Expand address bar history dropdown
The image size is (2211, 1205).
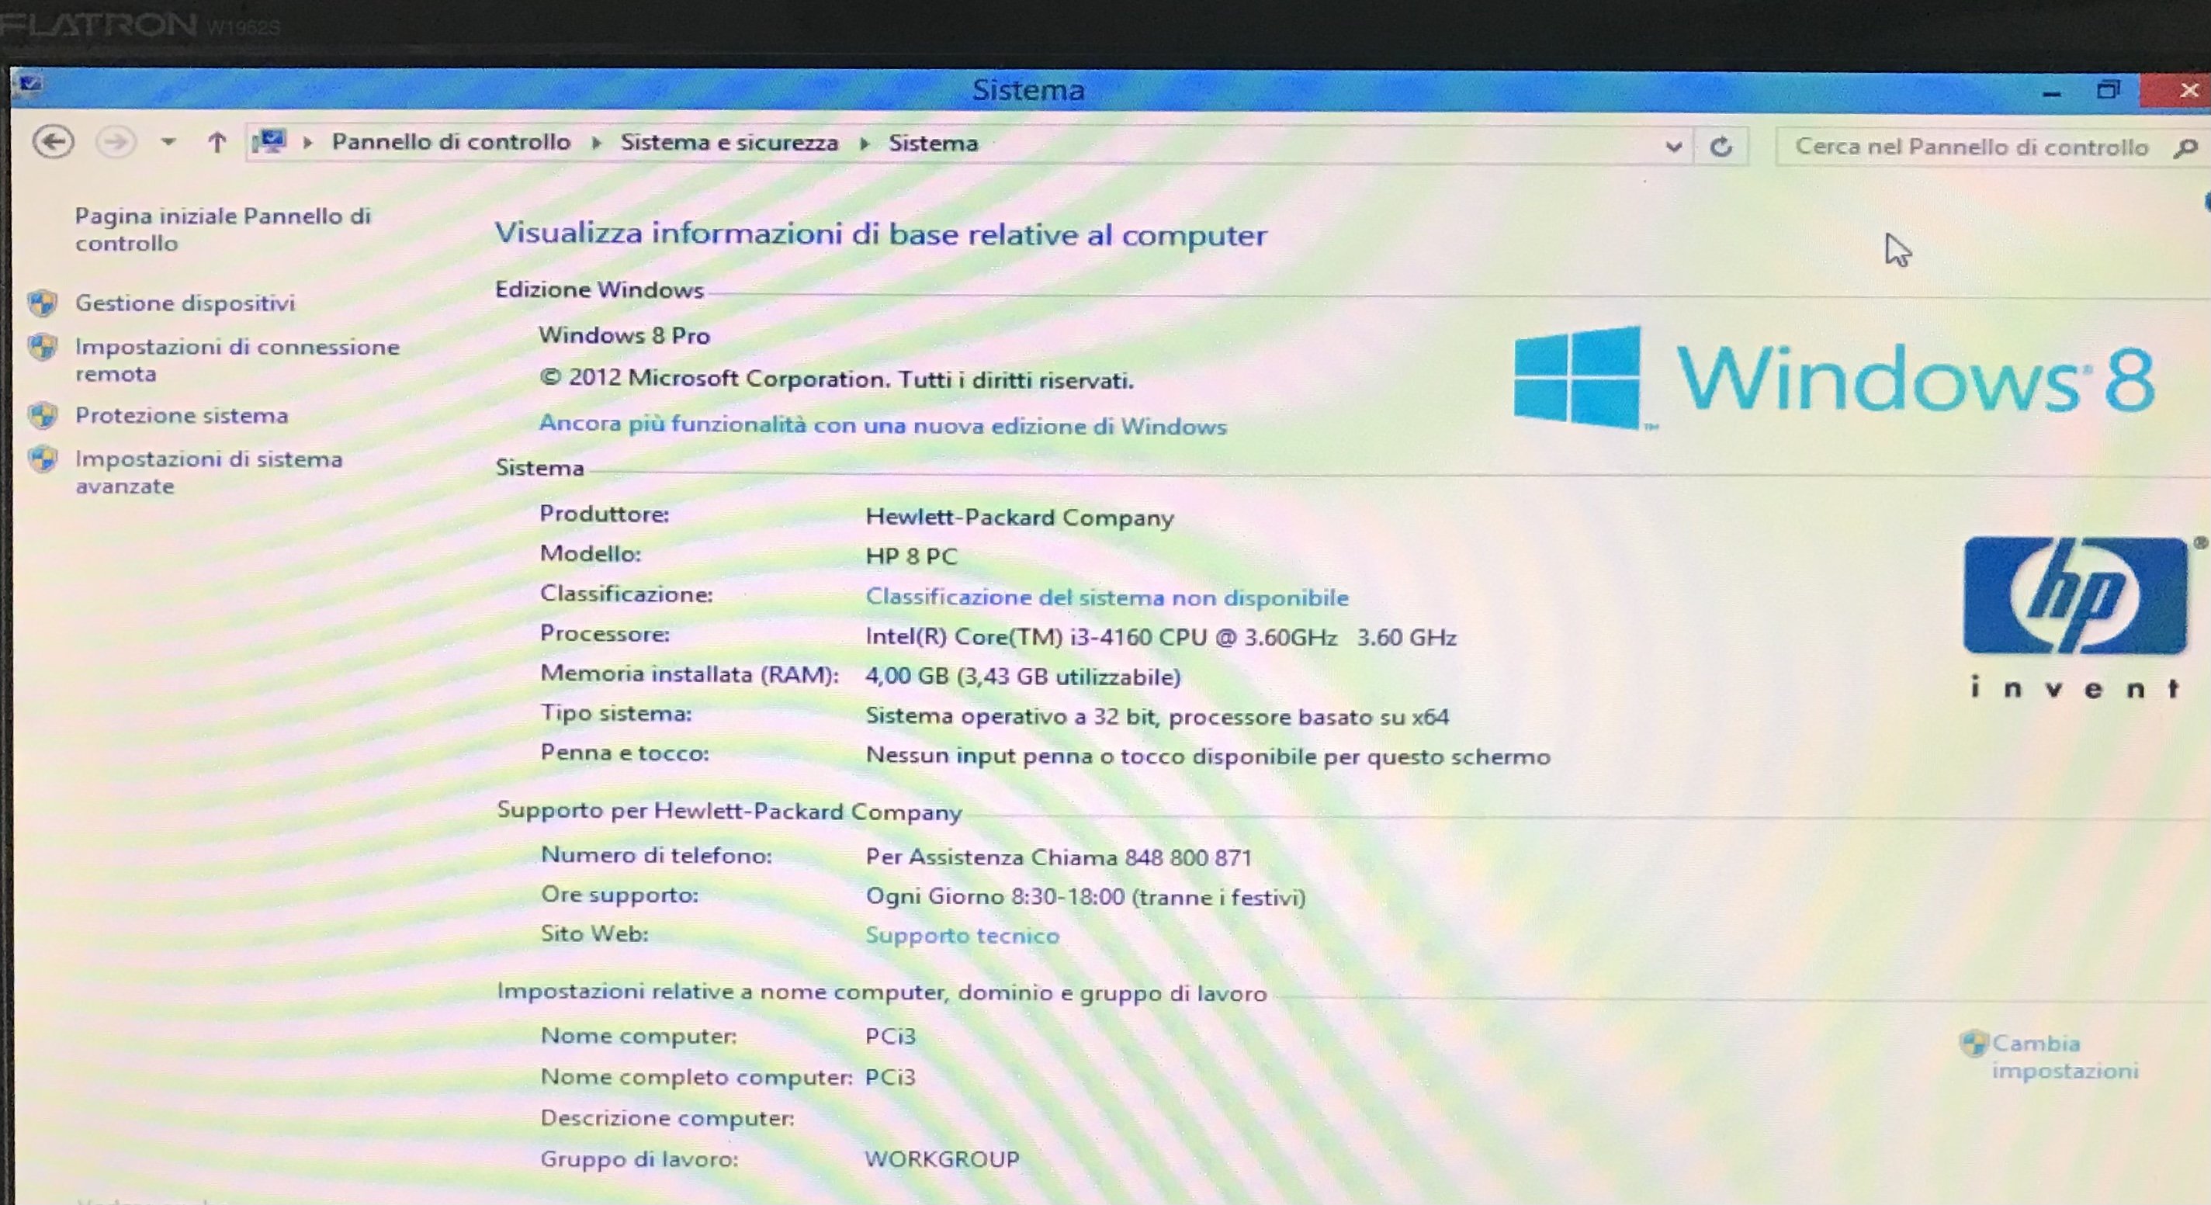point(1673,147)
